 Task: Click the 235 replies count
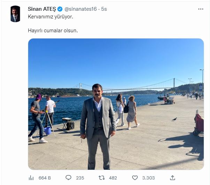pyautogui.click(x=80, y=178)
